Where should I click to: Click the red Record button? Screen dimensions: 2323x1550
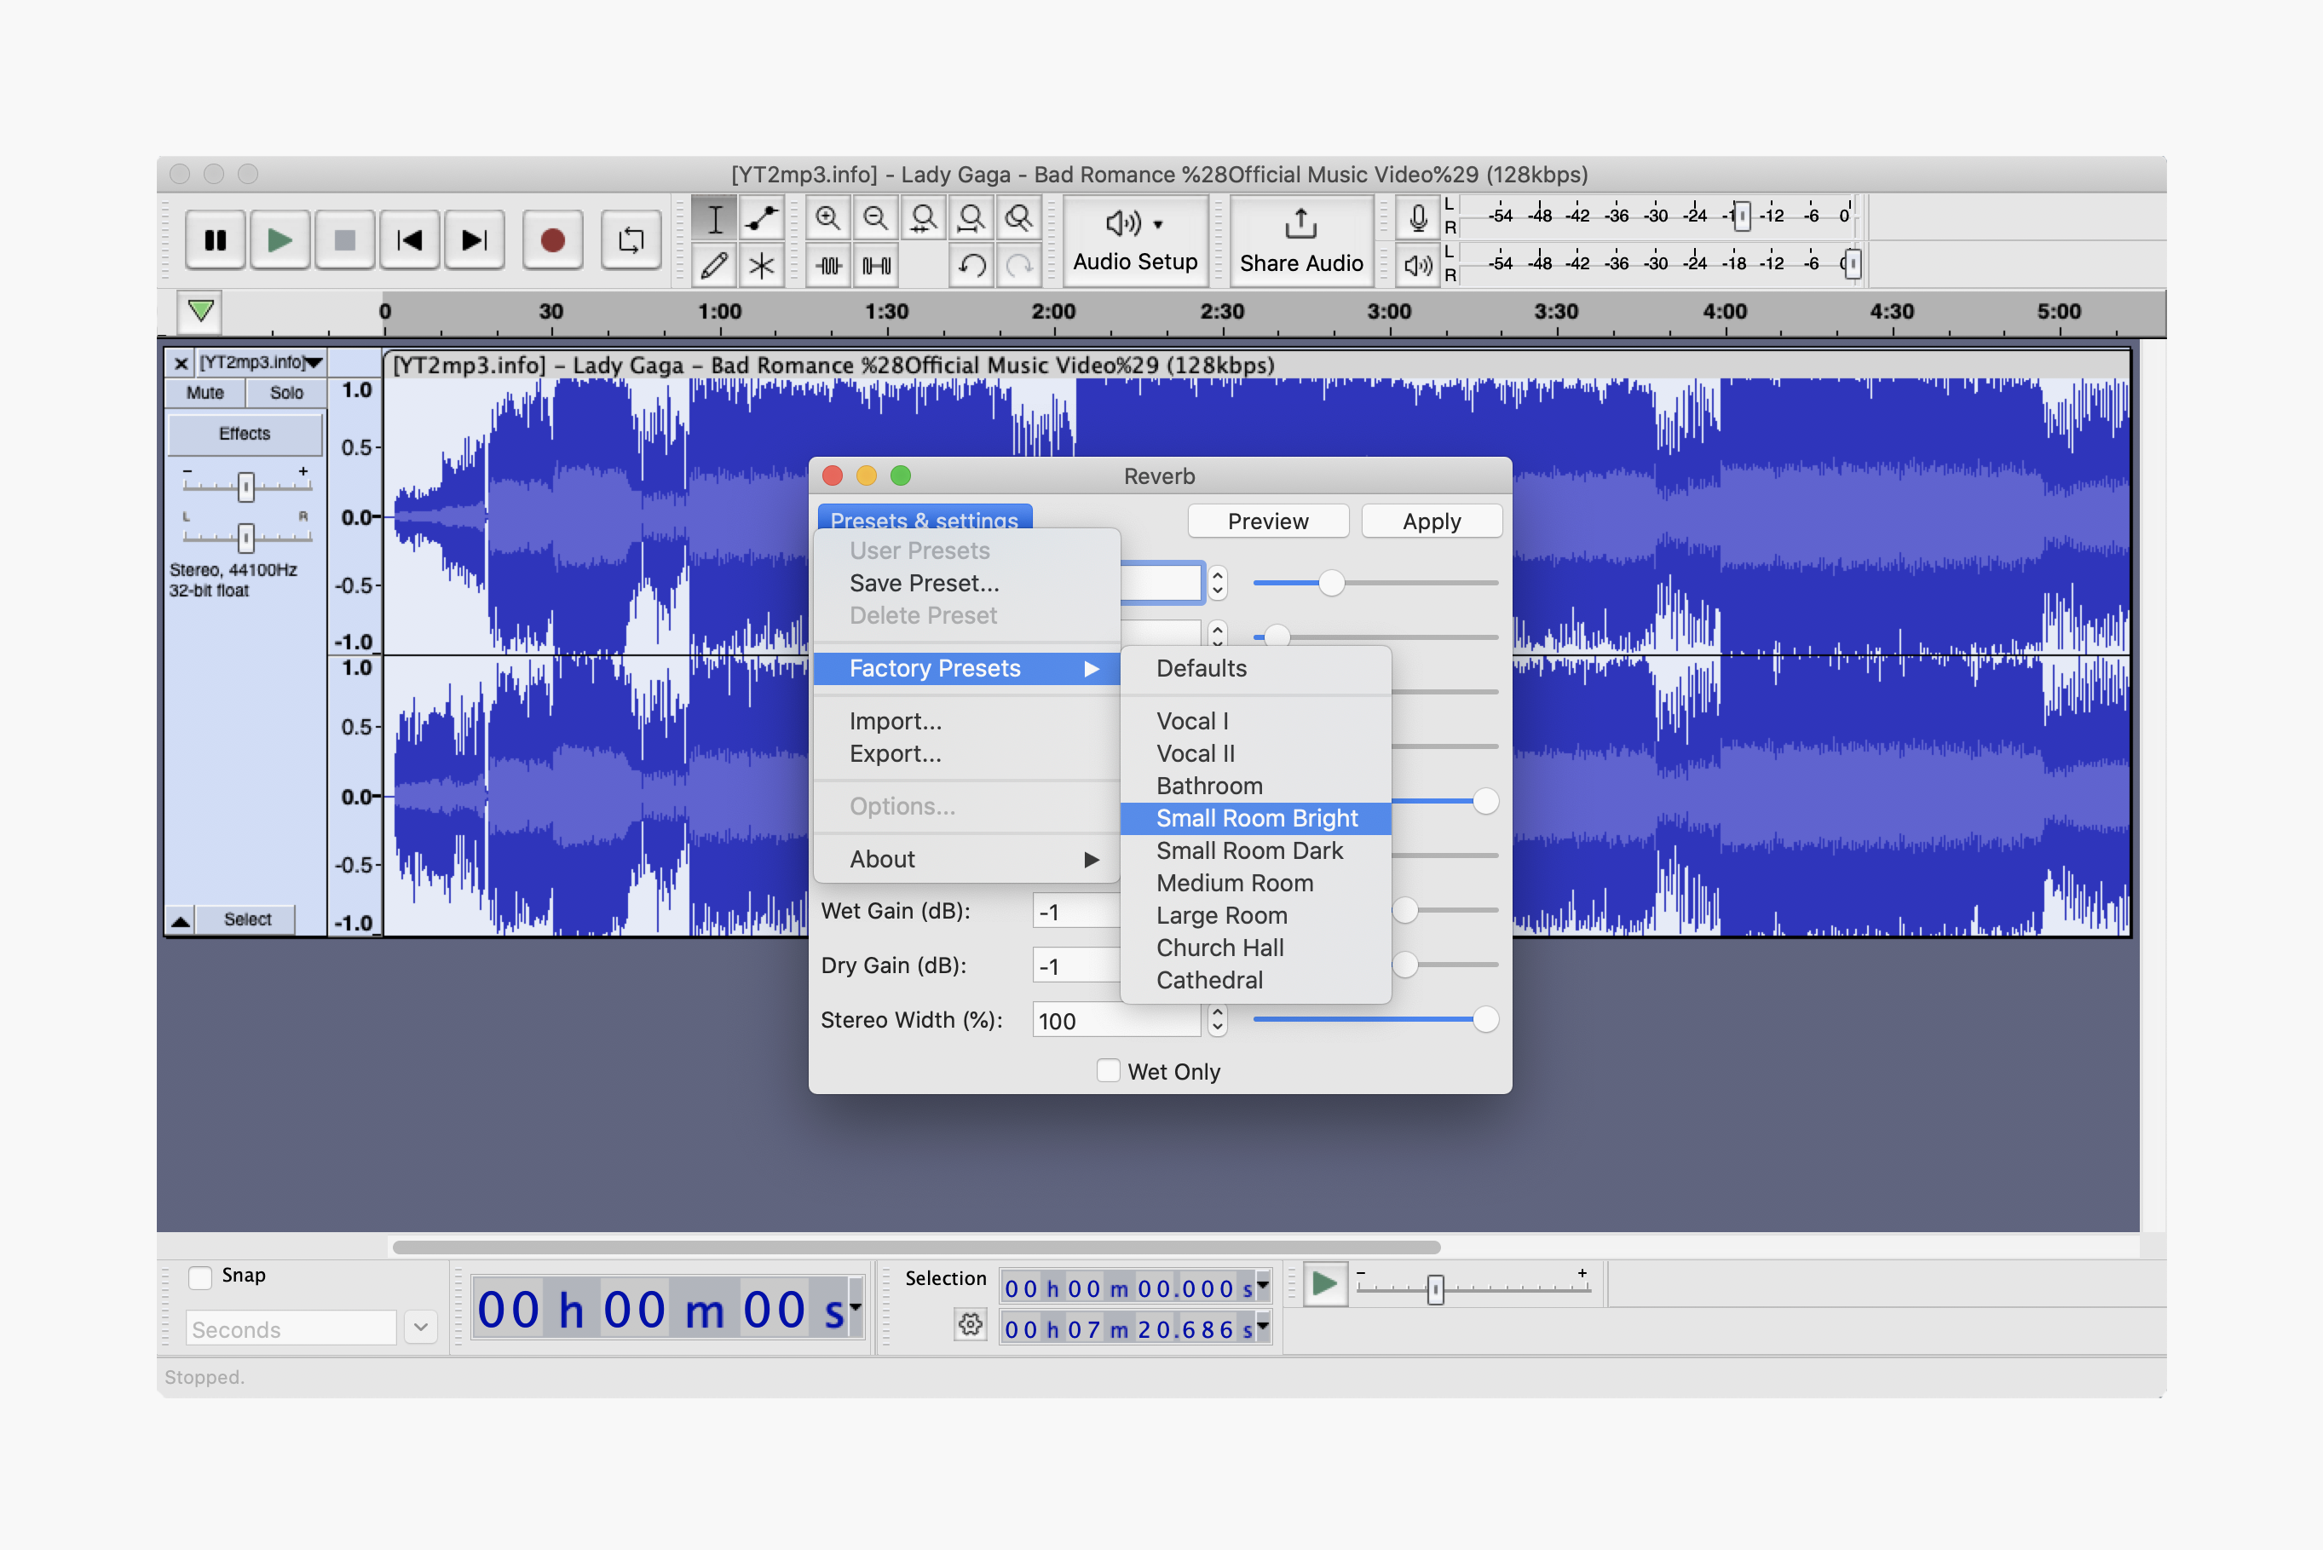click(552, 240)
